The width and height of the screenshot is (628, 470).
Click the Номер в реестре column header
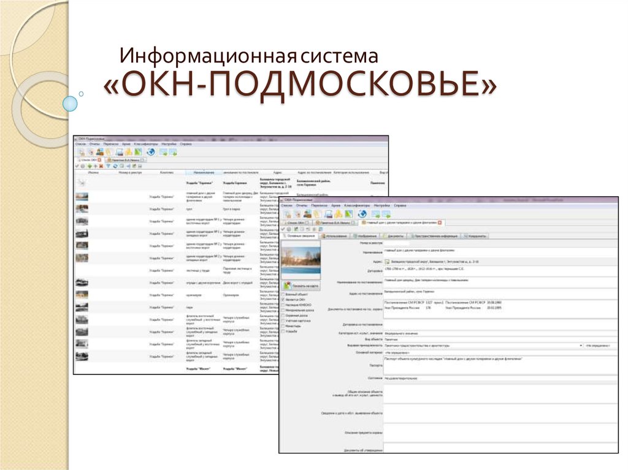click(130, 173)
